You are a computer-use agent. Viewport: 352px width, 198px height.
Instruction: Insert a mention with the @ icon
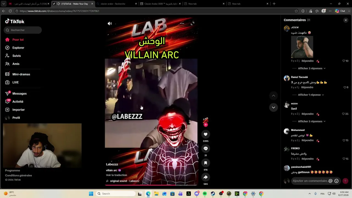coord(331,181)
